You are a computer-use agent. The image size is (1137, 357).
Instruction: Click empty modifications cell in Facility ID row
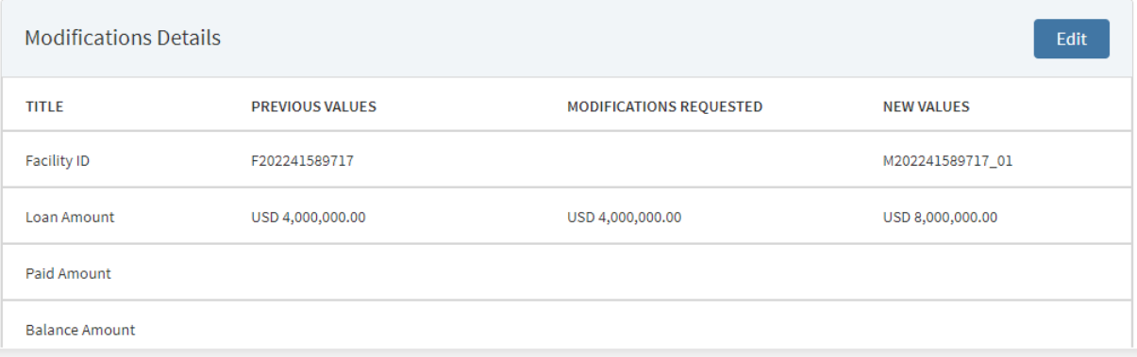tap(712, 160)
